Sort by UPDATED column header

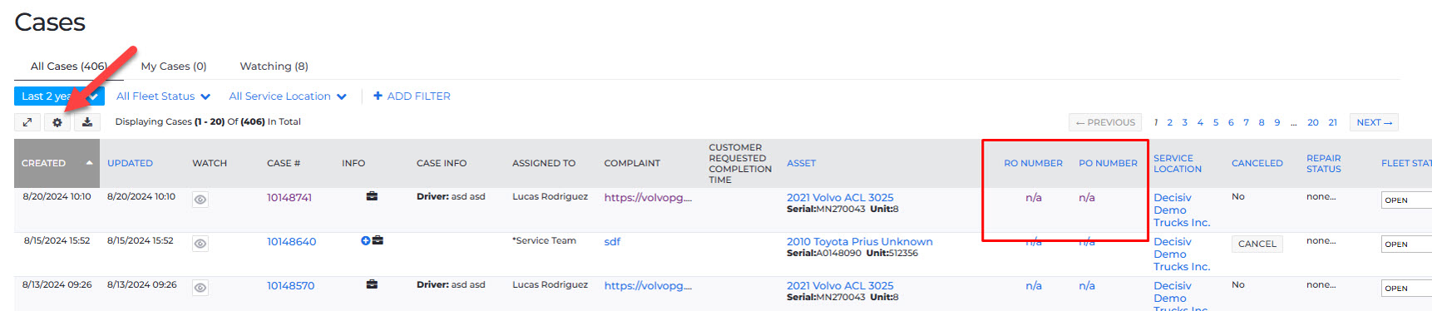(130, 163)
